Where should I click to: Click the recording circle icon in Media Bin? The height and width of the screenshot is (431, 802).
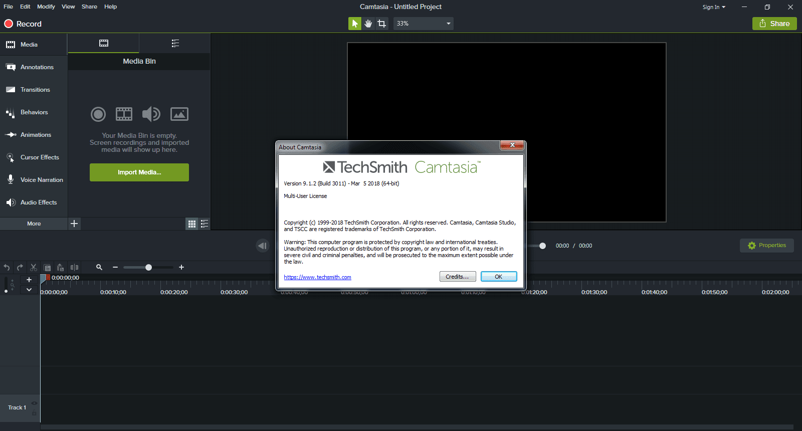tap(98, 114)
